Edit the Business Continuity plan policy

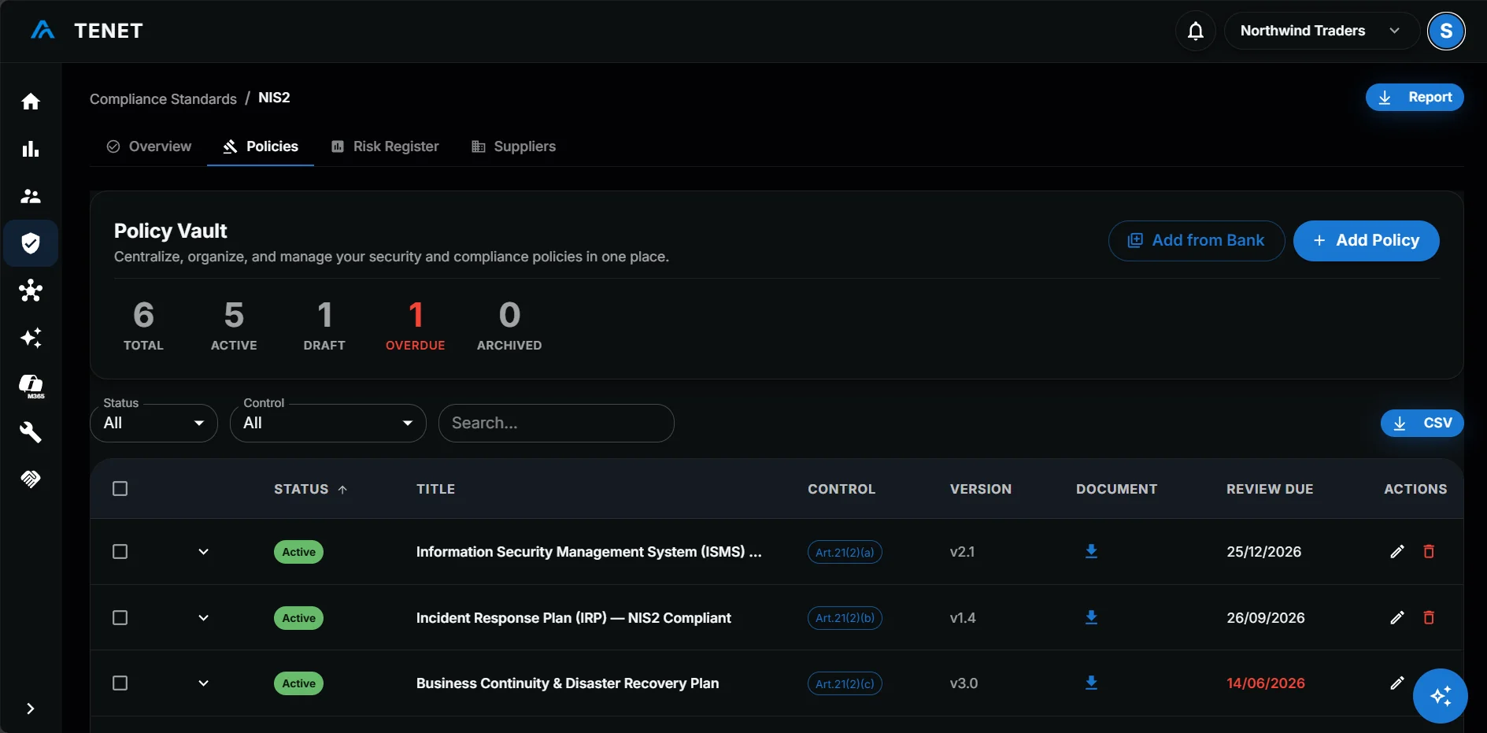click(1397, 683)
